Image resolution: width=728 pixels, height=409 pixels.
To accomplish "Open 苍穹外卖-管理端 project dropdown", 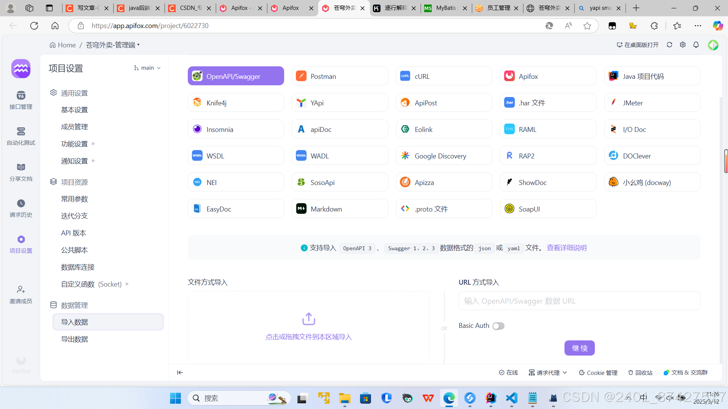I will 113,45.
